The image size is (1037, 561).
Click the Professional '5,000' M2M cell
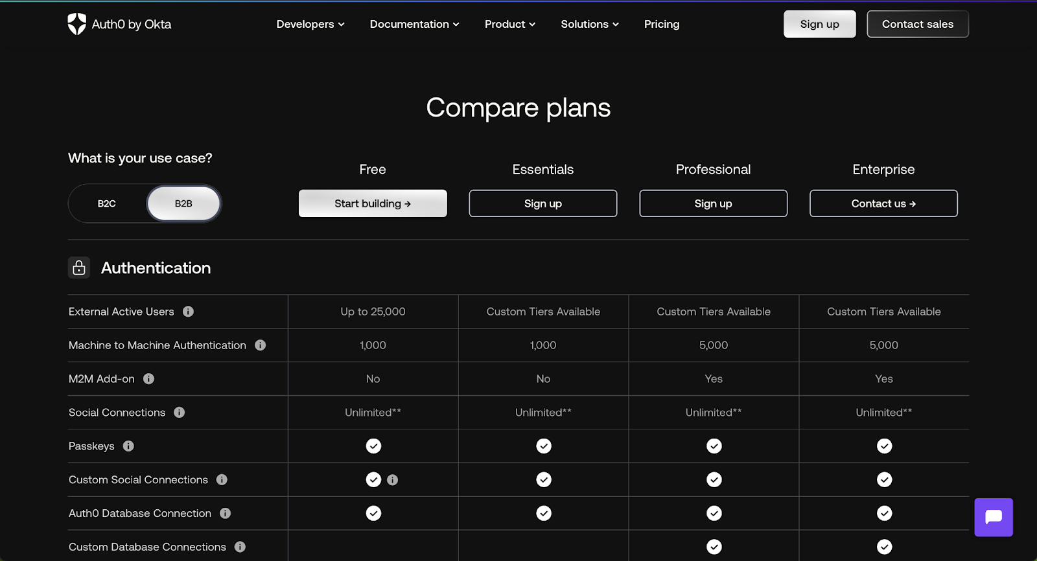(714, 345)
